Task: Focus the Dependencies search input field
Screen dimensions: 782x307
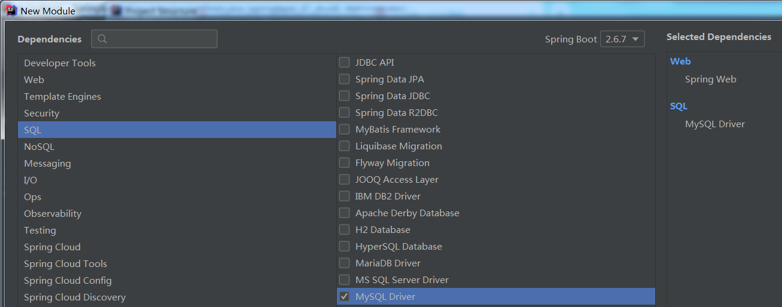Action: (x=154, y=39)
